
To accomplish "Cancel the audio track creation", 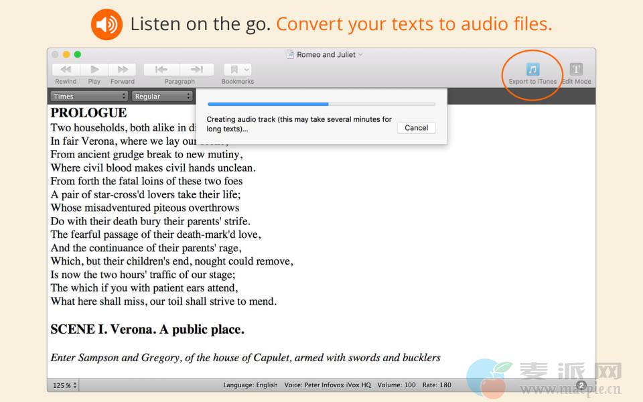I will pos(416,128).
